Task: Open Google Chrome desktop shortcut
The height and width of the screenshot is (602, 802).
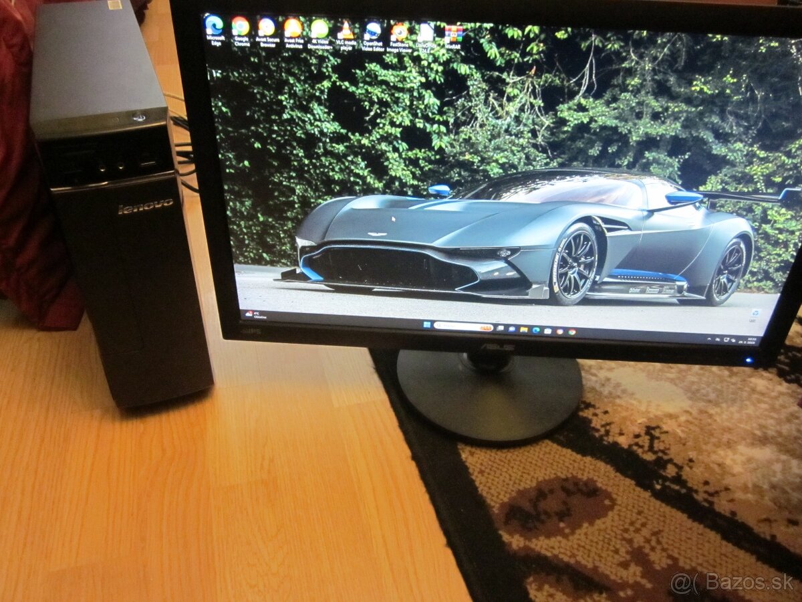Action: click(241, 31)
